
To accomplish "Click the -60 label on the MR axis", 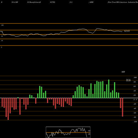I will click(135, 113).
